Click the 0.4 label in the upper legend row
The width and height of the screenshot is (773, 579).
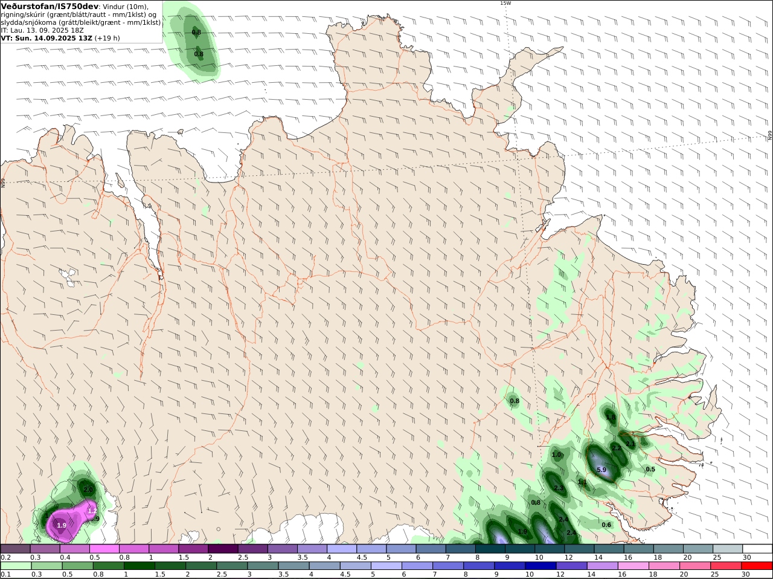65,557
